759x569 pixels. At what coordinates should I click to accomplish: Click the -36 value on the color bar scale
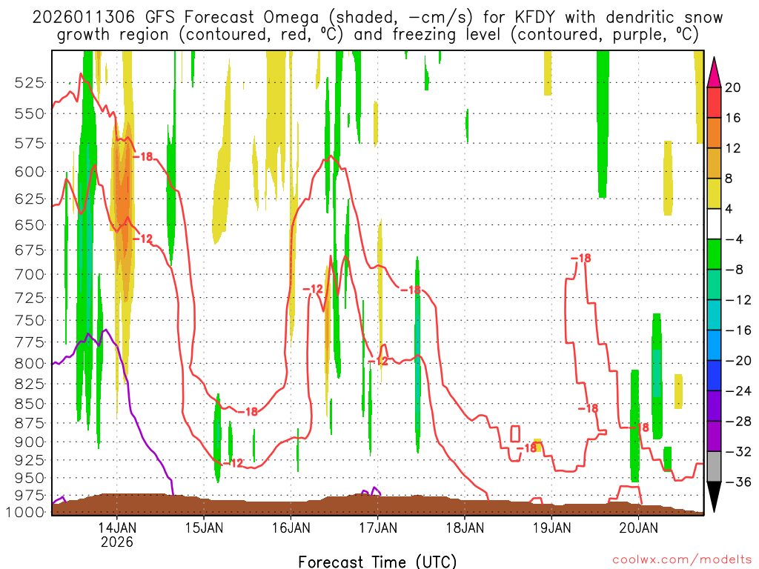coord(738,482)
